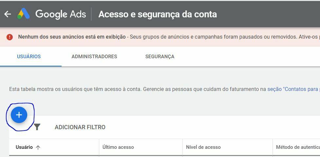Click the Google Ads wordmark text
Screen dimensions: 320x157
(61, 14)
